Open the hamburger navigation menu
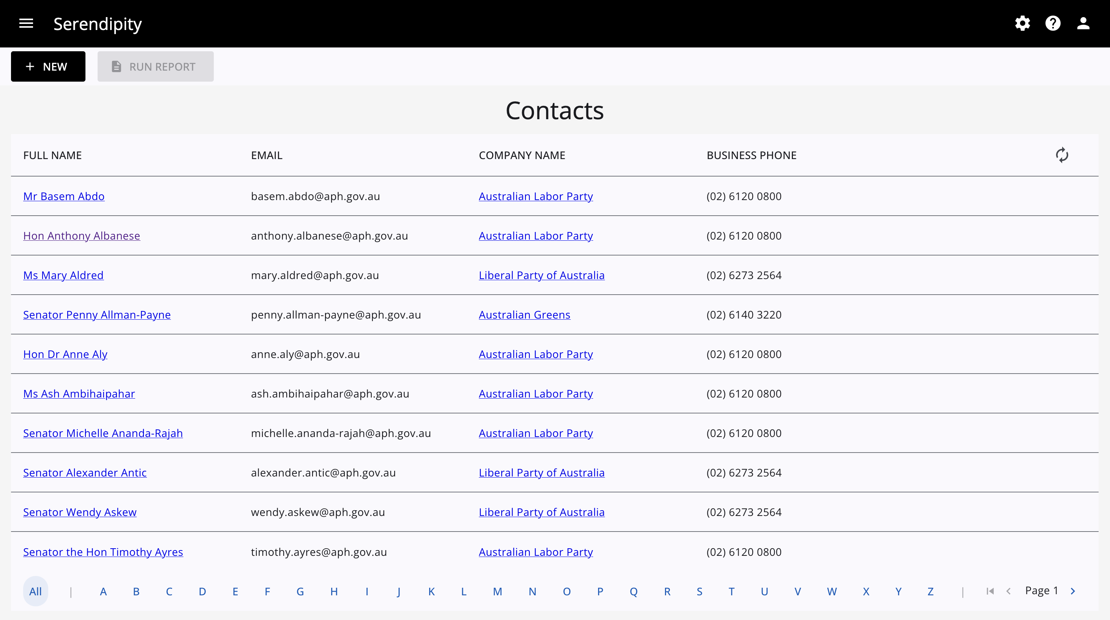This screenshot has width=1110, height=620. 26,23
